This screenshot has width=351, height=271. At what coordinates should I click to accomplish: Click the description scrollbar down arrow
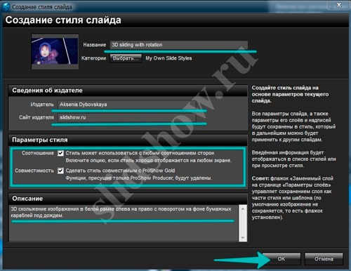pyautogui.click(x=243, y=238)
